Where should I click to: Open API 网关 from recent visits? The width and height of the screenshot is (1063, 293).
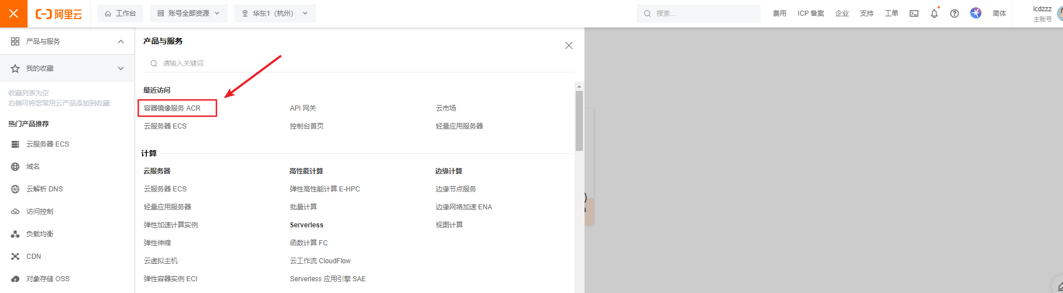coord(303,108)
